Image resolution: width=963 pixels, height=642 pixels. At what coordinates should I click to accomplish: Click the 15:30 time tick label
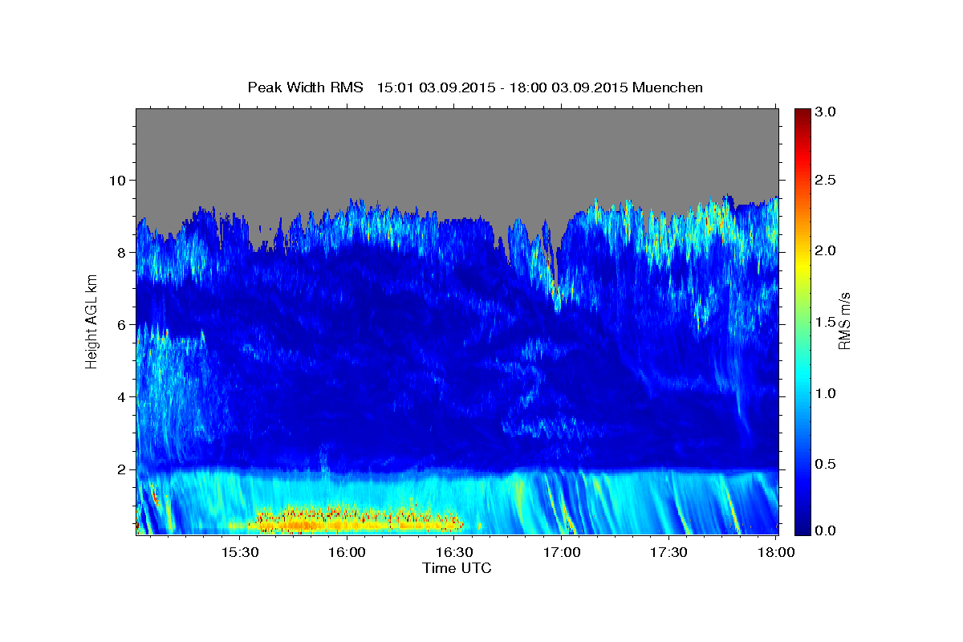(239, 552)
